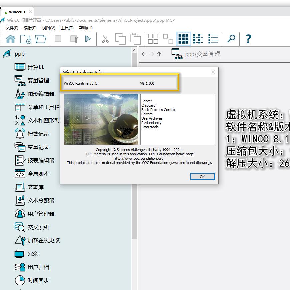Select the Copy icon on the toolbar

121,39
